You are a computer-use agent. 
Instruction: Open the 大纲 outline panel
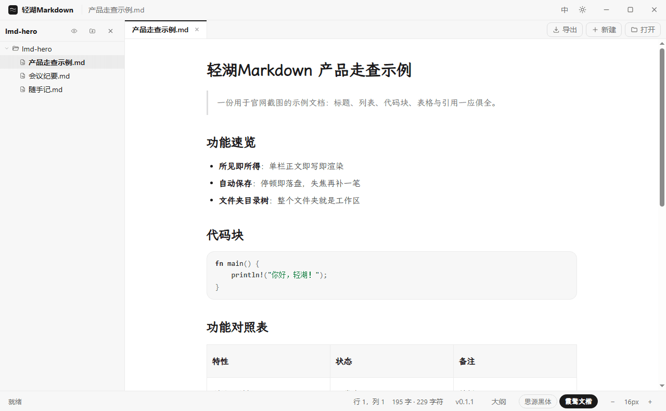point(499,402)
